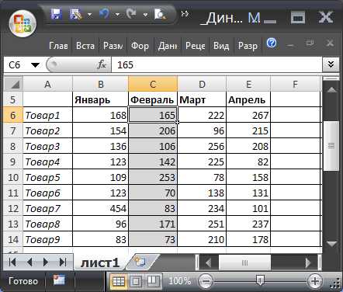
Task: Open the Разм ribbon tab
Action: click(113, 46)
